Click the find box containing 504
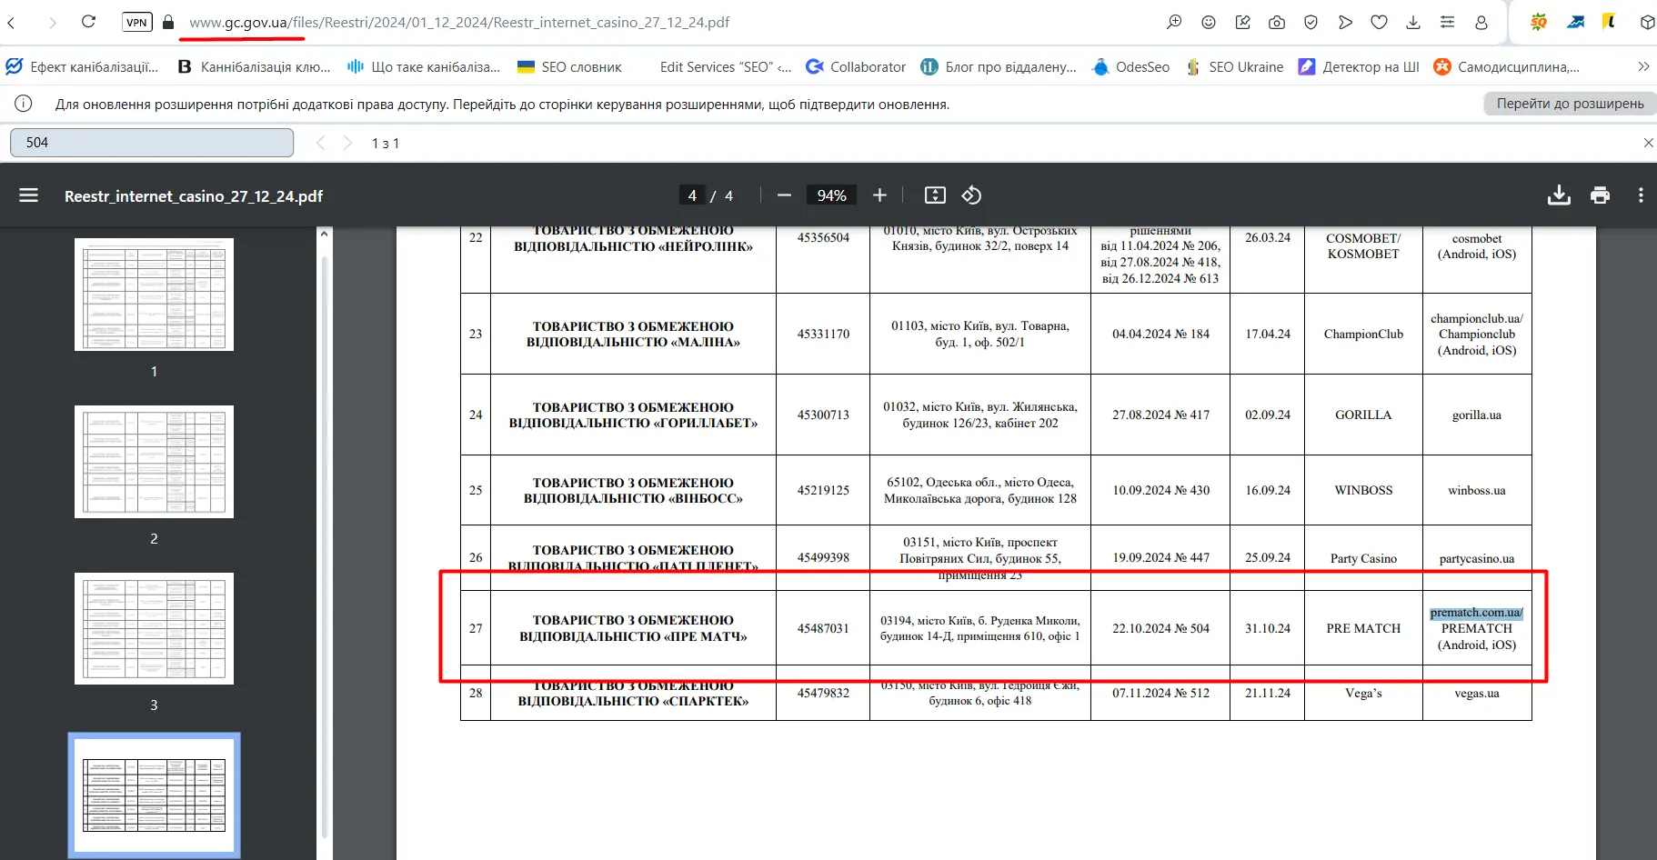Viewport: 1657px width, 860px height. pyautogui.click(x=152, y=143)
